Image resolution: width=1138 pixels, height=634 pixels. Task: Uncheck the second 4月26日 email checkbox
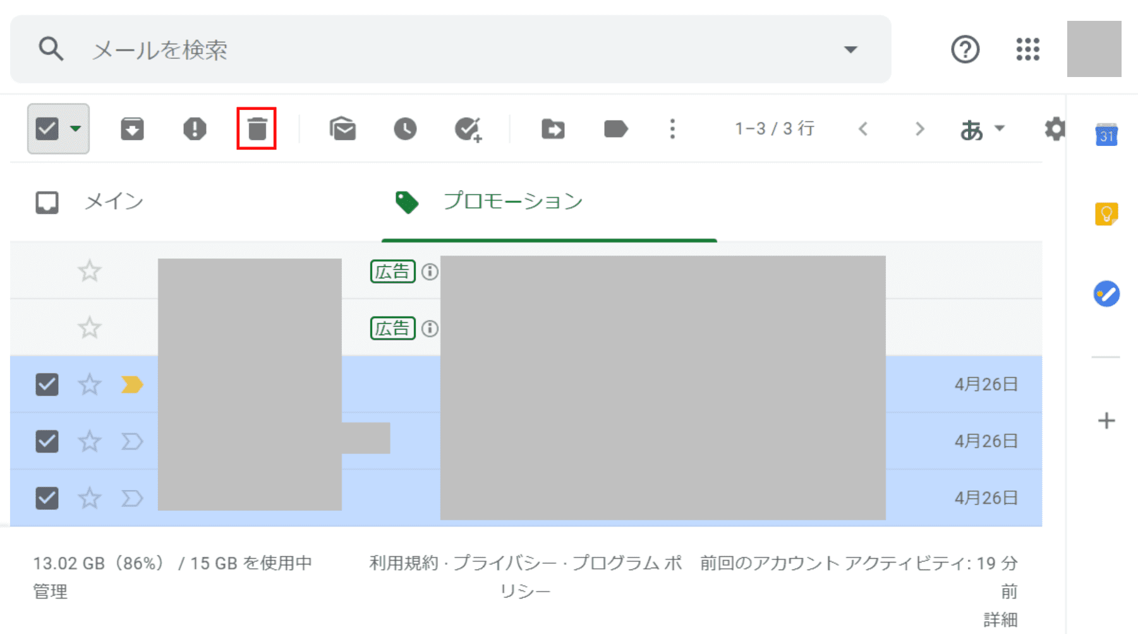(47, 441)
